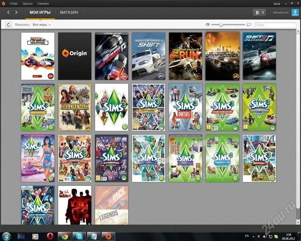Select Need for Speed Hot Pursuit cover
The height and width of the screenshot is (241, 301).
tap(112, 56)
